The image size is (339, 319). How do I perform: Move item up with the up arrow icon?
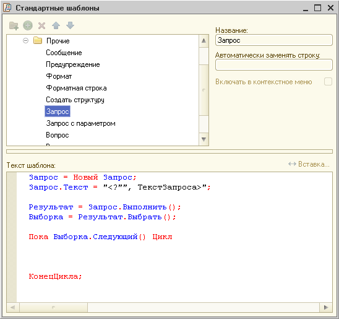(56, 25)
